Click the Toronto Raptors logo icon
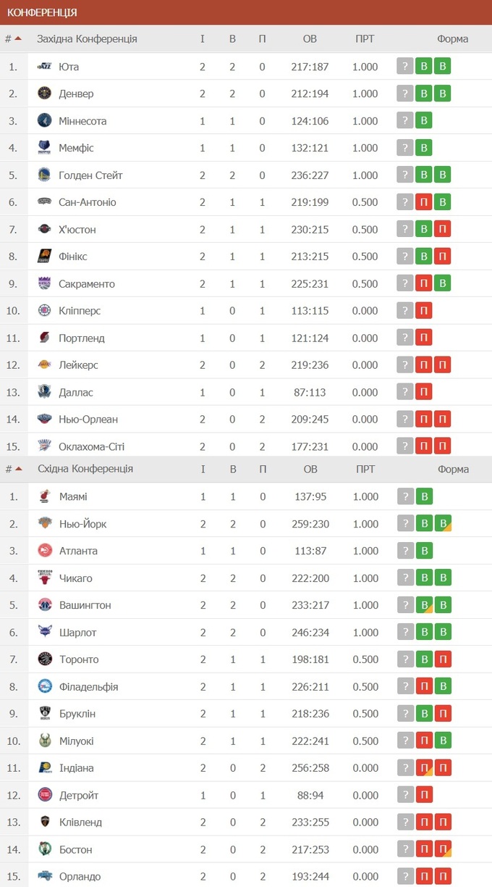This screenshot has height=887, width=492. 45,659
